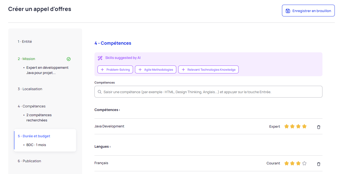Go to step 2 - Mission
This screenshot has width=343, height=174.
27,59
